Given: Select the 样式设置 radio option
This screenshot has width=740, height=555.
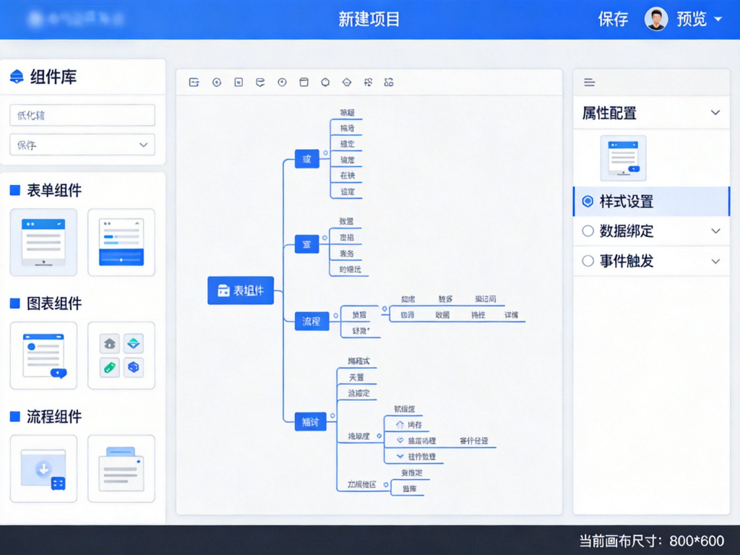Looking at the screenshot, I should tap(588, 202).
